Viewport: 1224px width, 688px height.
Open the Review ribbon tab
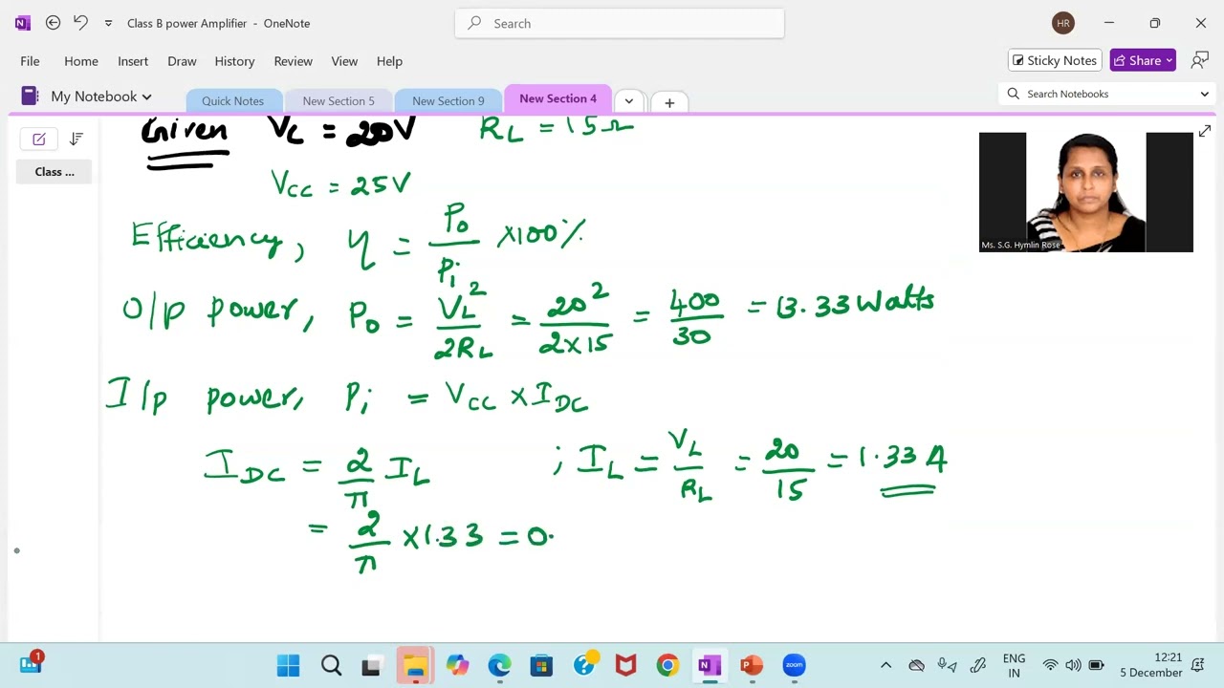pos(293,61)
